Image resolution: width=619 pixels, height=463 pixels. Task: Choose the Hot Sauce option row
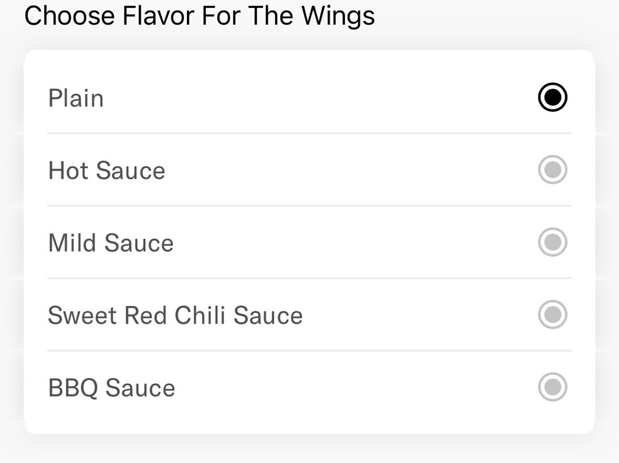(309, 170)
